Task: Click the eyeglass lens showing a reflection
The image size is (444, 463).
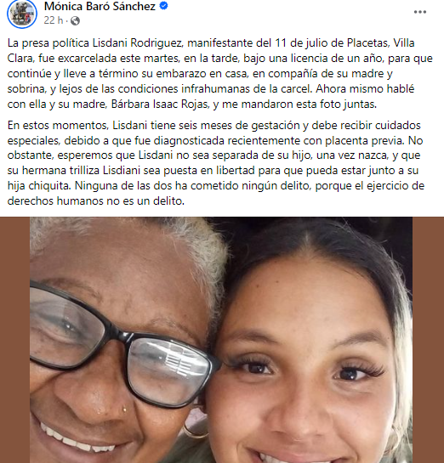Action: (x=168, y=370)
